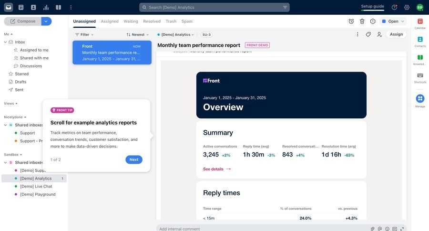Open the knowledge base book icon in top bar
The image size is (429, 231).
tap(58, 8)
